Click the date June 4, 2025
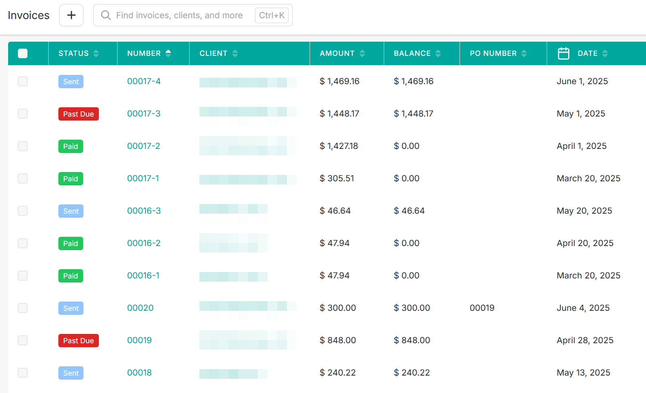646x393 pixels. click(x=583, y=308)
